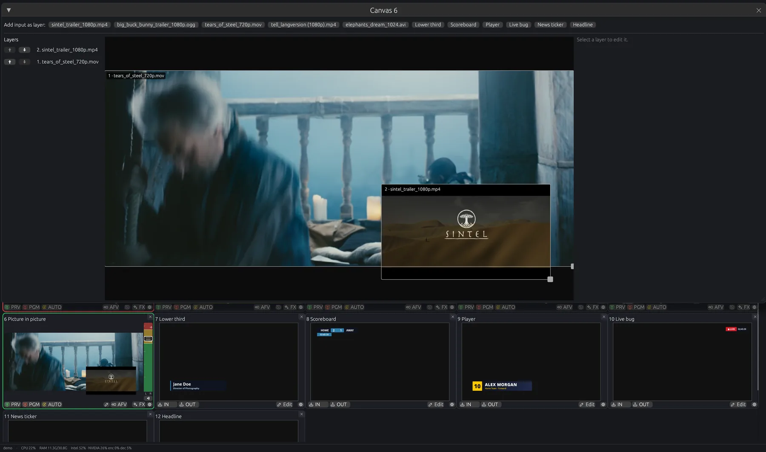Viewport: 766px width, 452px height.
Task: Add sintel_trailer_1080p.mp4 input as layer
Action: (80, 25)
